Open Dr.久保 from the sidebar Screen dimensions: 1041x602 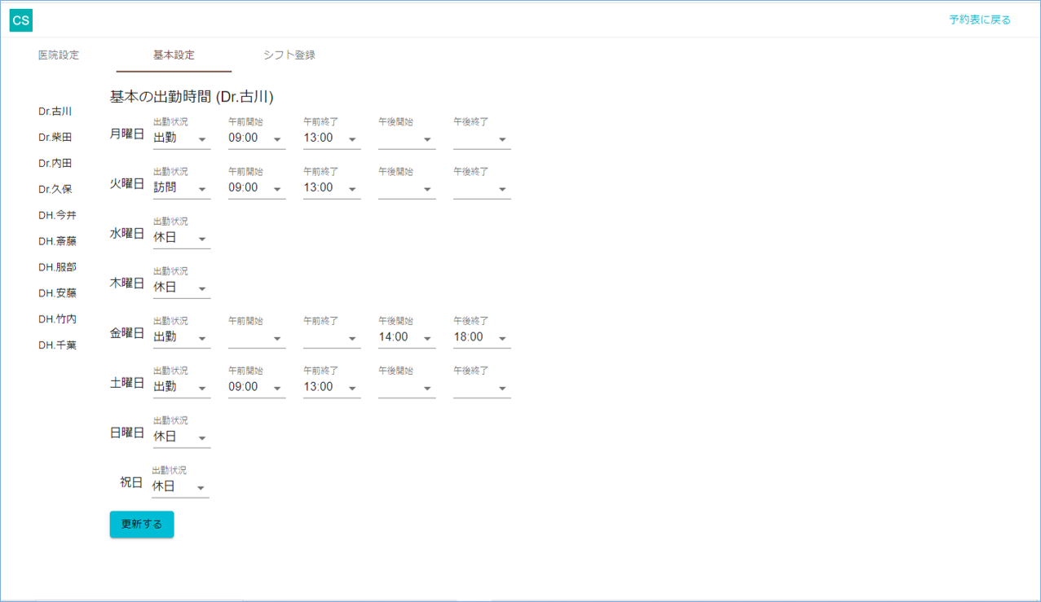tap(55, 189)
